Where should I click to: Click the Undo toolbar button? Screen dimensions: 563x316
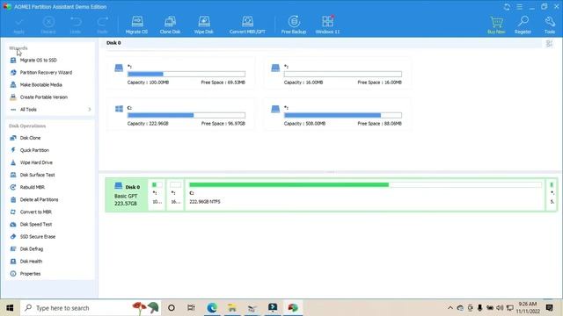tap(76, 25)
